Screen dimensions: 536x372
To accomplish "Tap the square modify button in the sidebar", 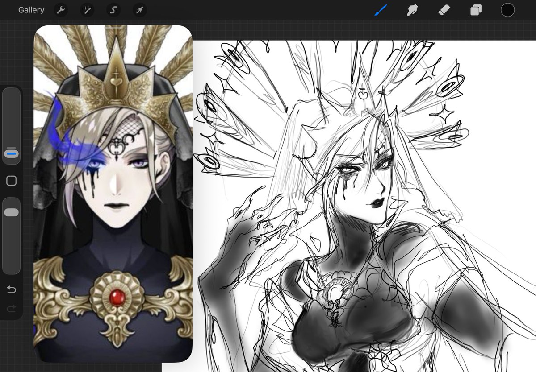I will tap(12, 181).
